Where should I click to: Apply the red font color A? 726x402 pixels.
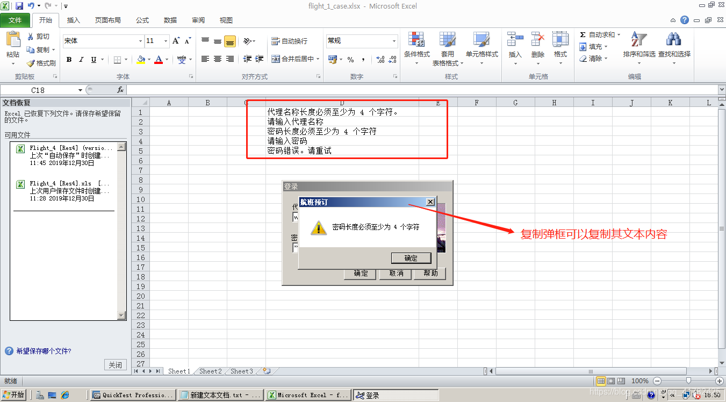pos(159,60)
